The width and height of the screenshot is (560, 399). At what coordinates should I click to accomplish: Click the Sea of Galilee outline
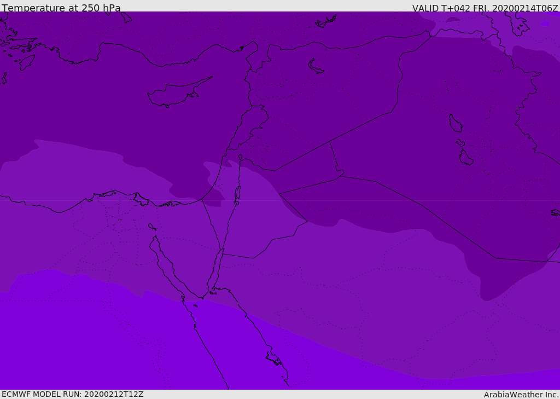pos(241,157)
